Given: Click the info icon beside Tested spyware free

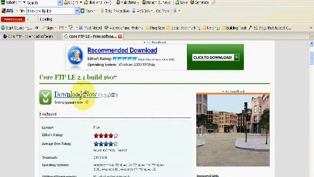Looking at the screenshot, I should tap(87, 102).
